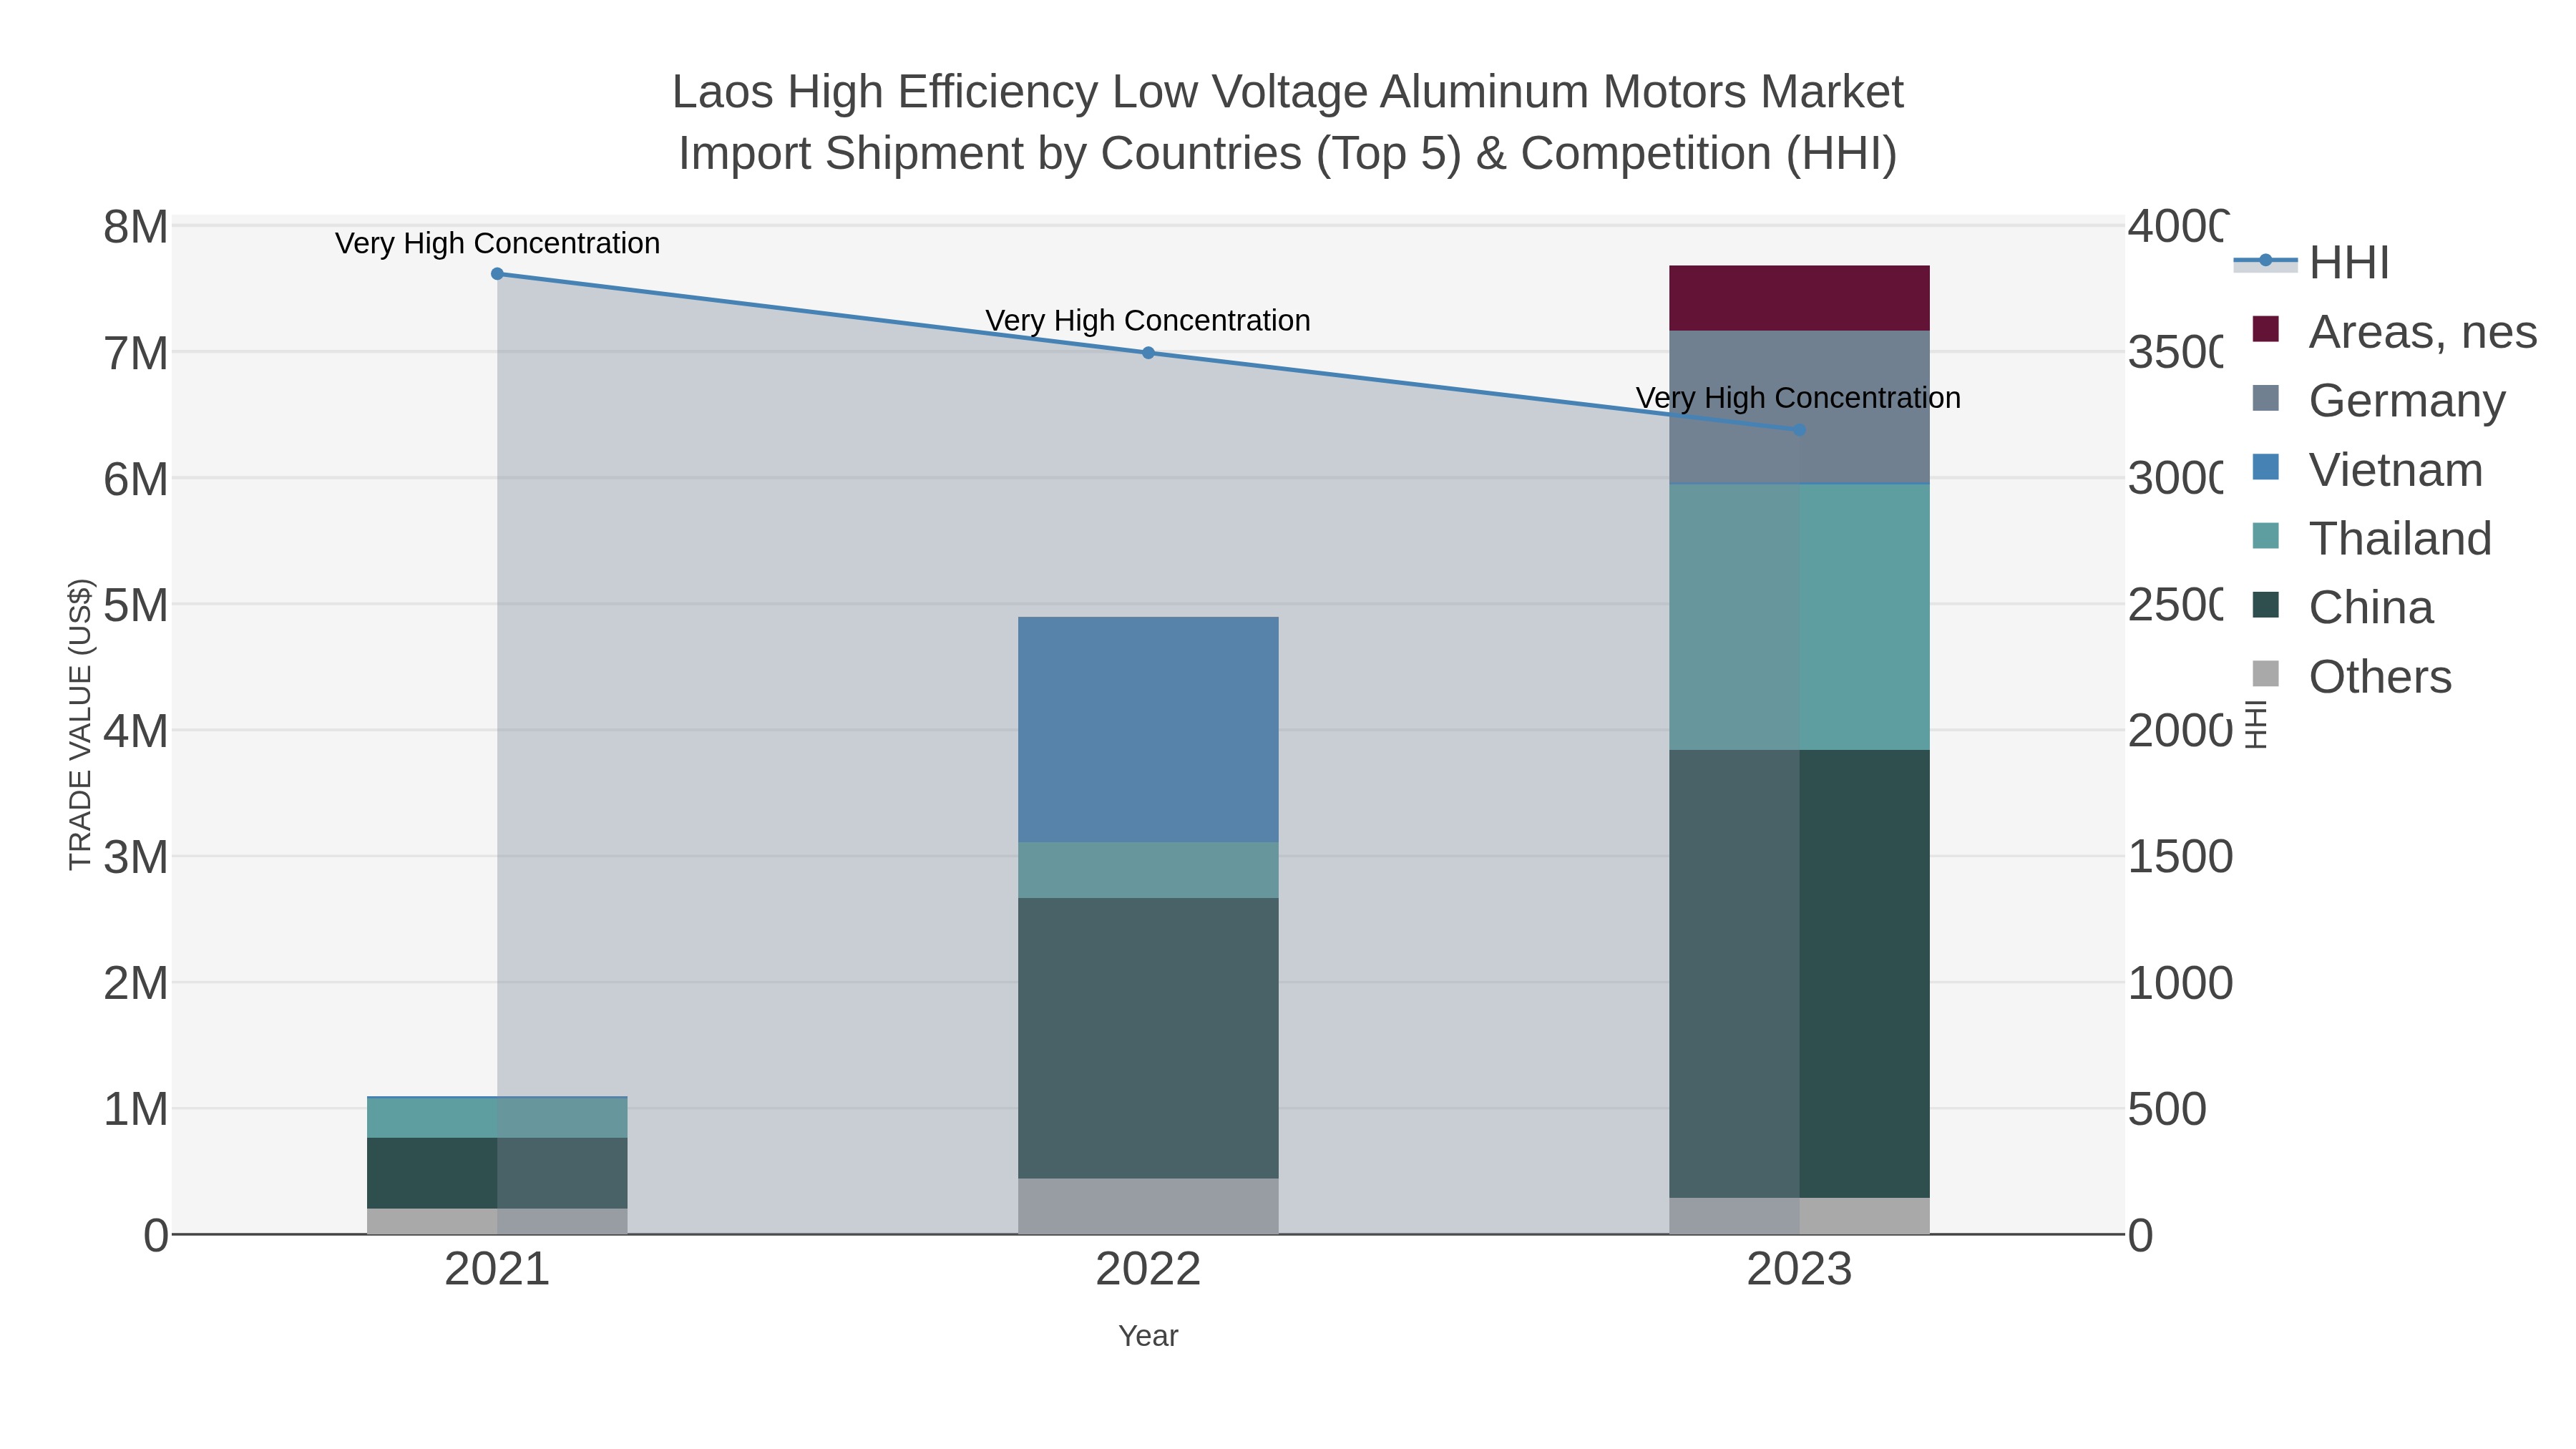Click the 3M y-axis tick label
This screenshot has height=1449, width=2576.
136,857
